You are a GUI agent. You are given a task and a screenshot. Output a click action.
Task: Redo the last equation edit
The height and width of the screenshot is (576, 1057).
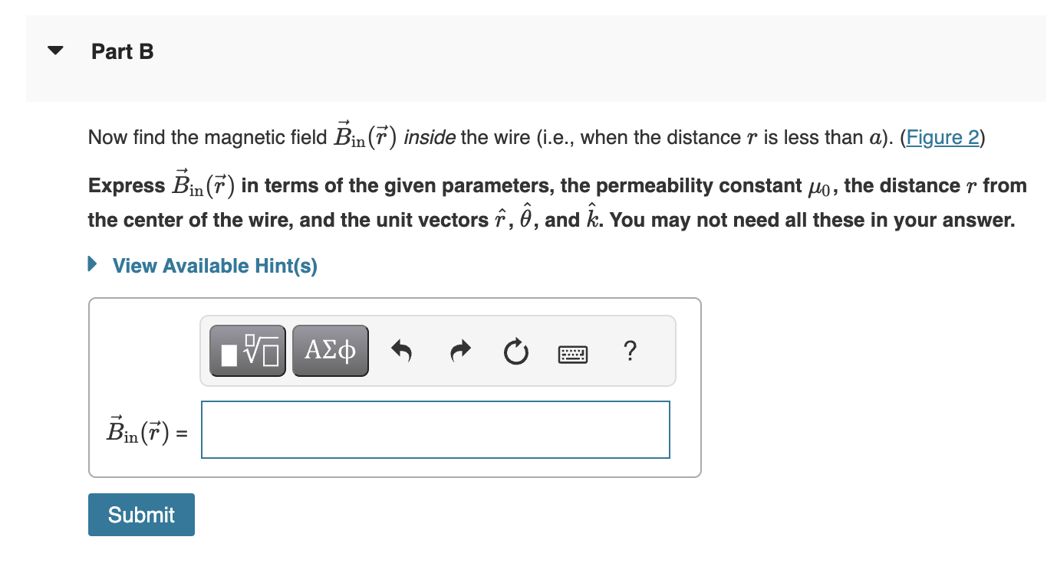point(459,350)
